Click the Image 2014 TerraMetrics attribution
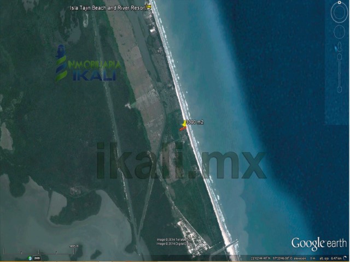The width and height of the screenshot is (350, 262). (176, 239)
